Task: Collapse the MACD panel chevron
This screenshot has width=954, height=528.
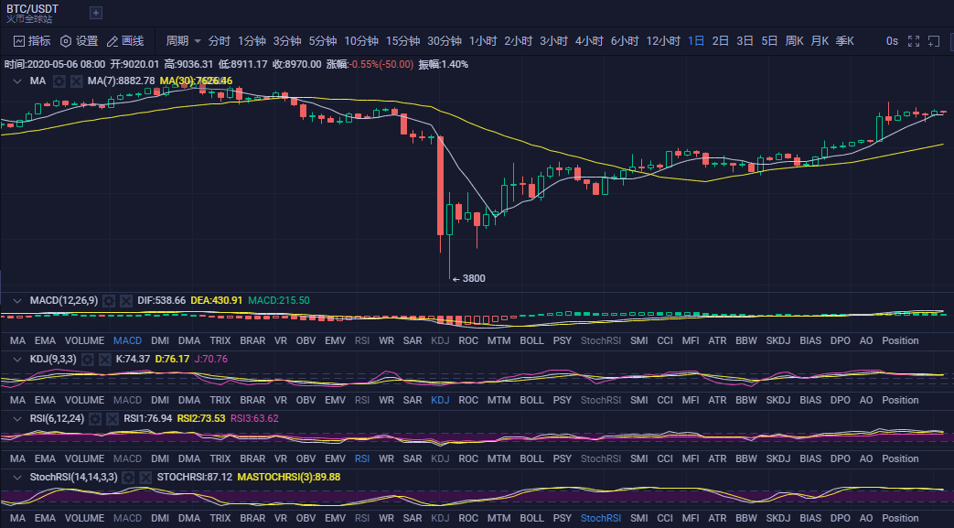Action: [17, 300]
